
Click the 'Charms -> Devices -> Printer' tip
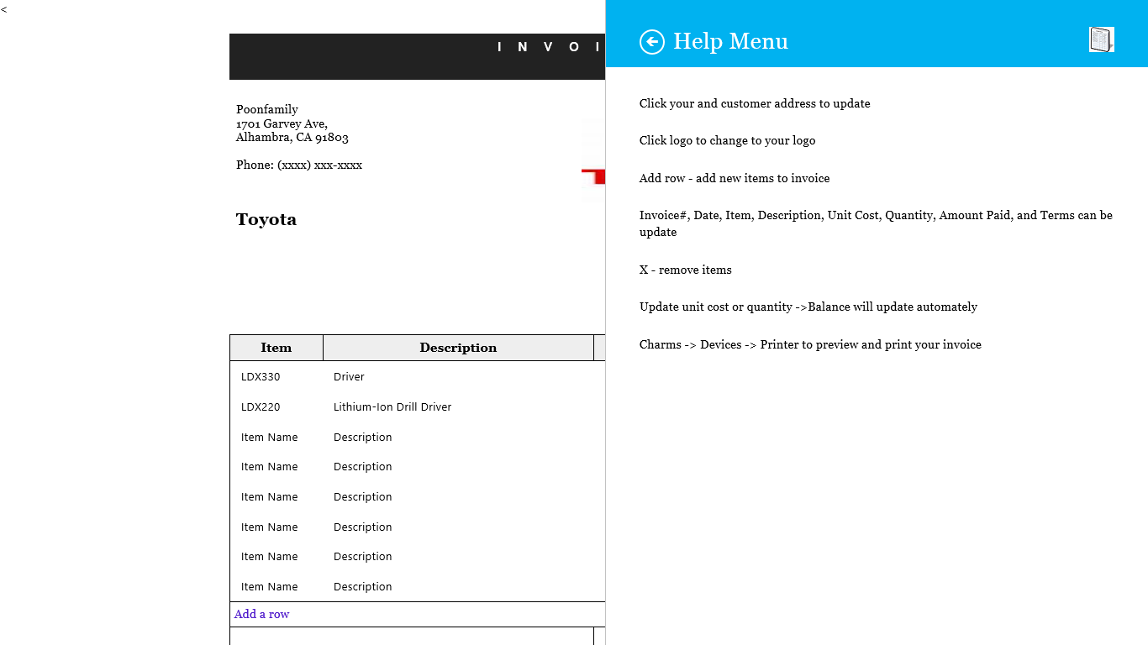point(810,344)
